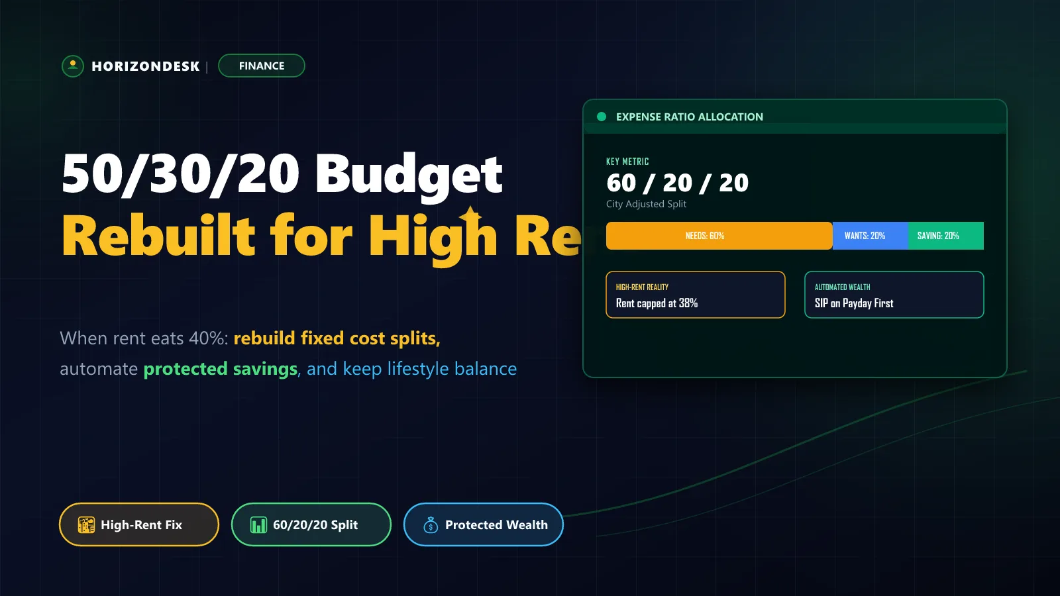Select the Protected Wealth pill button

click(x=484, y=524)
